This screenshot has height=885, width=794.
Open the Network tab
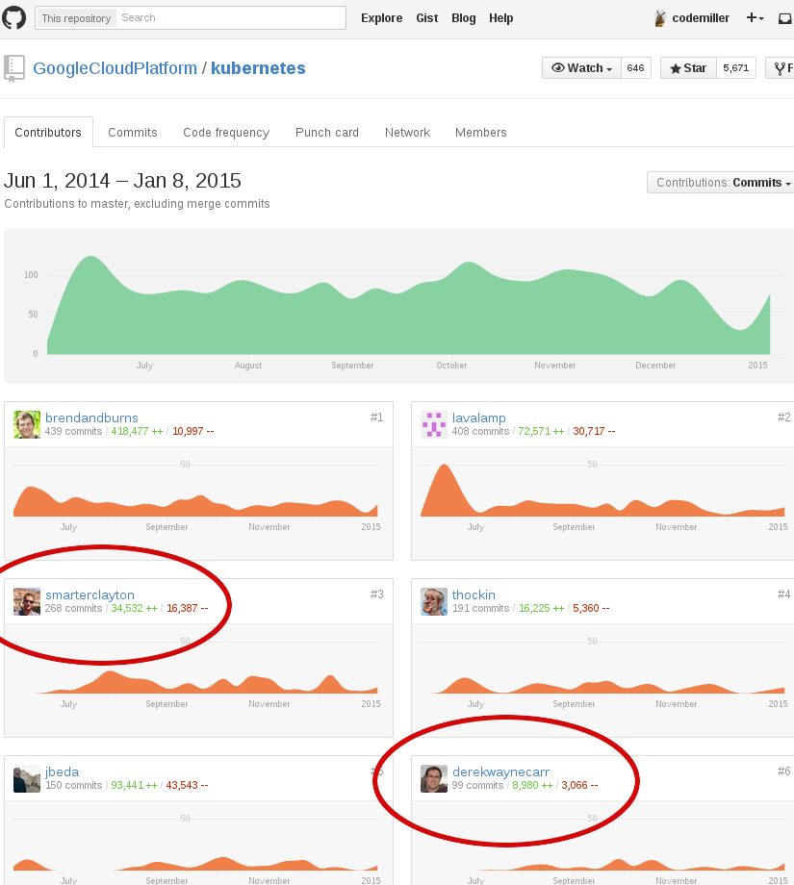(407, 133)
